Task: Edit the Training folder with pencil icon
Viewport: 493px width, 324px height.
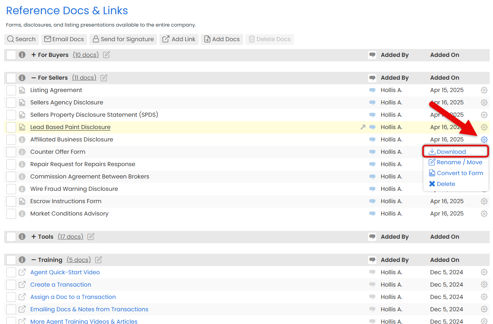Action: pyautogui.click(x=98, y=260)
